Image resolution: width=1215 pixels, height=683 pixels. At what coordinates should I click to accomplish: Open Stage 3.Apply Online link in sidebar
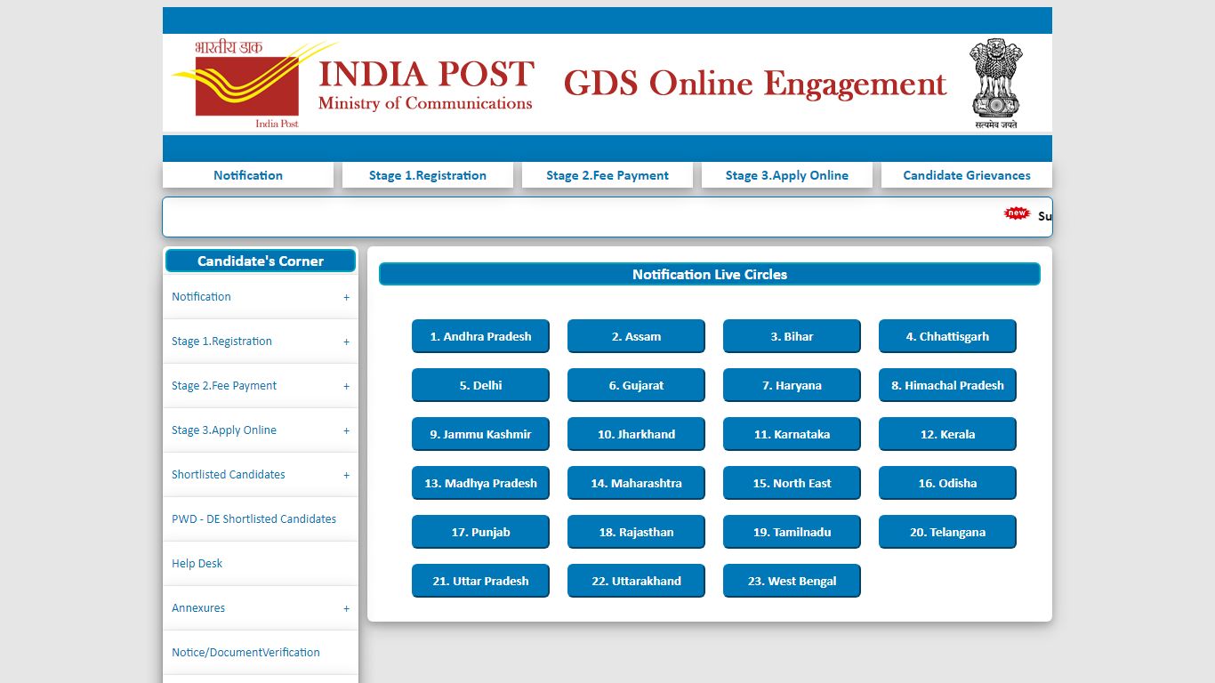point(224,430)
